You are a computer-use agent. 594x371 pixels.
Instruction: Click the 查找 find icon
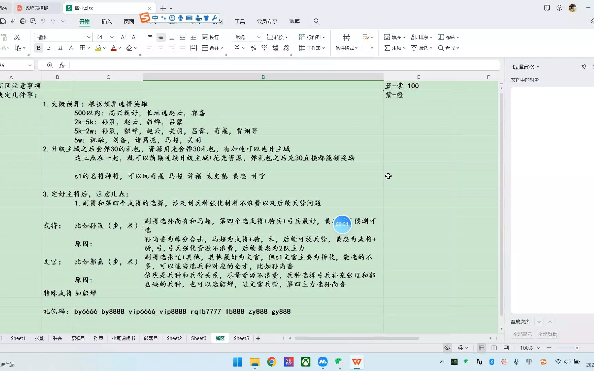pos(441,48)
